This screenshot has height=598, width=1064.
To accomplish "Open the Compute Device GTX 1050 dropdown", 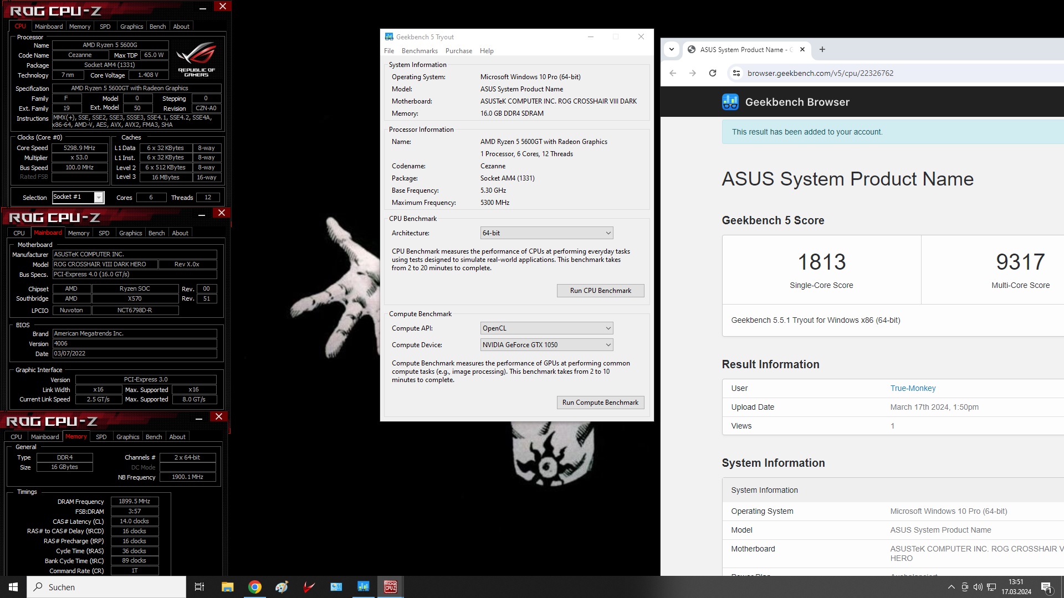I will (546, 345).
